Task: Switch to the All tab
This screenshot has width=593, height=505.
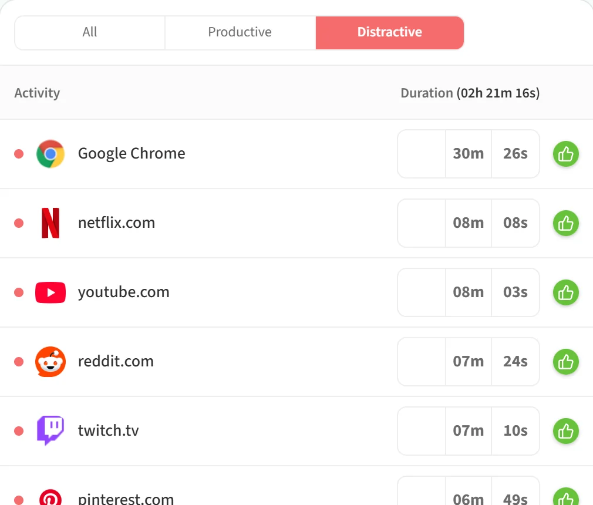Action: coord(90,32)
